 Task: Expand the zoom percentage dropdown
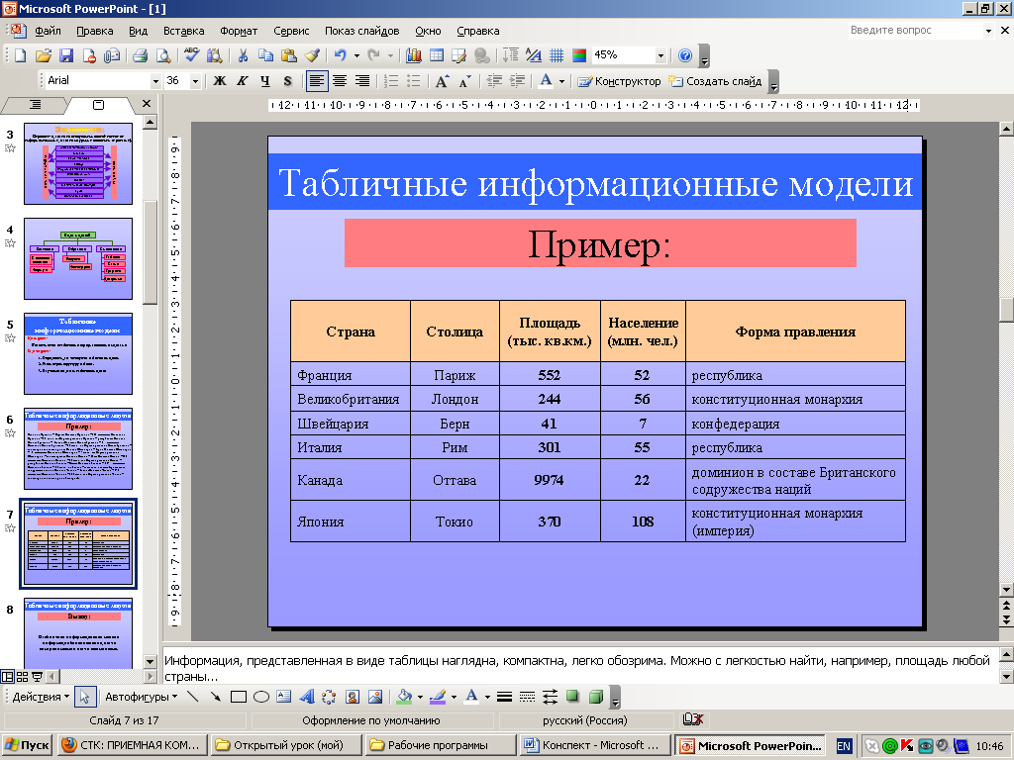660,55
